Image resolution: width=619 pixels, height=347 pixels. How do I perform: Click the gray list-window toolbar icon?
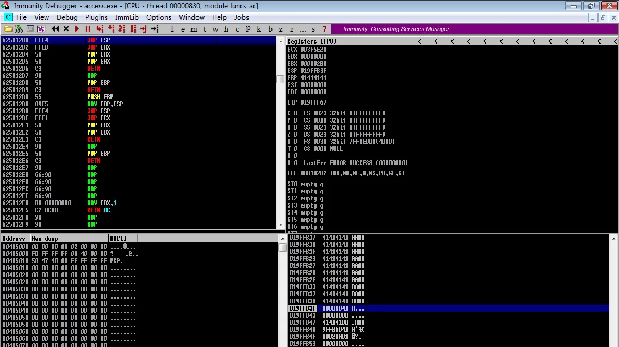30,29
